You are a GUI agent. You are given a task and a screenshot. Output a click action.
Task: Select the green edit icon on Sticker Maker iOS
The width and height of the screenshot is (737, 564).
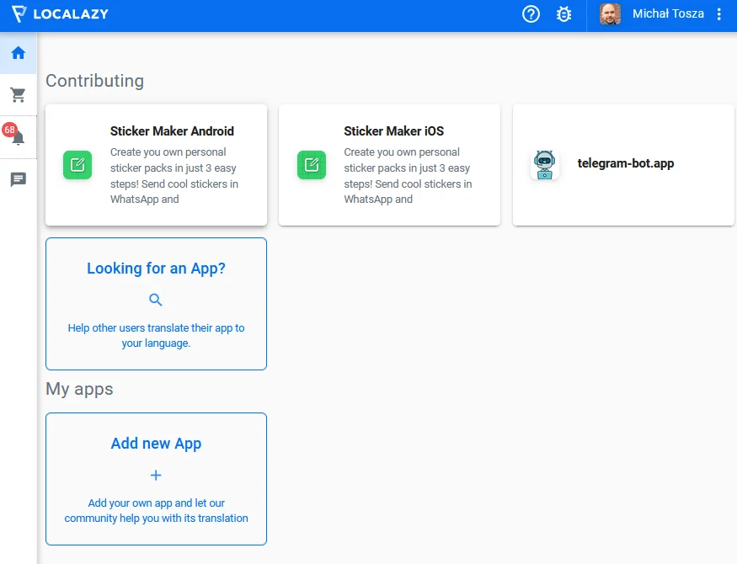(312, 165)
